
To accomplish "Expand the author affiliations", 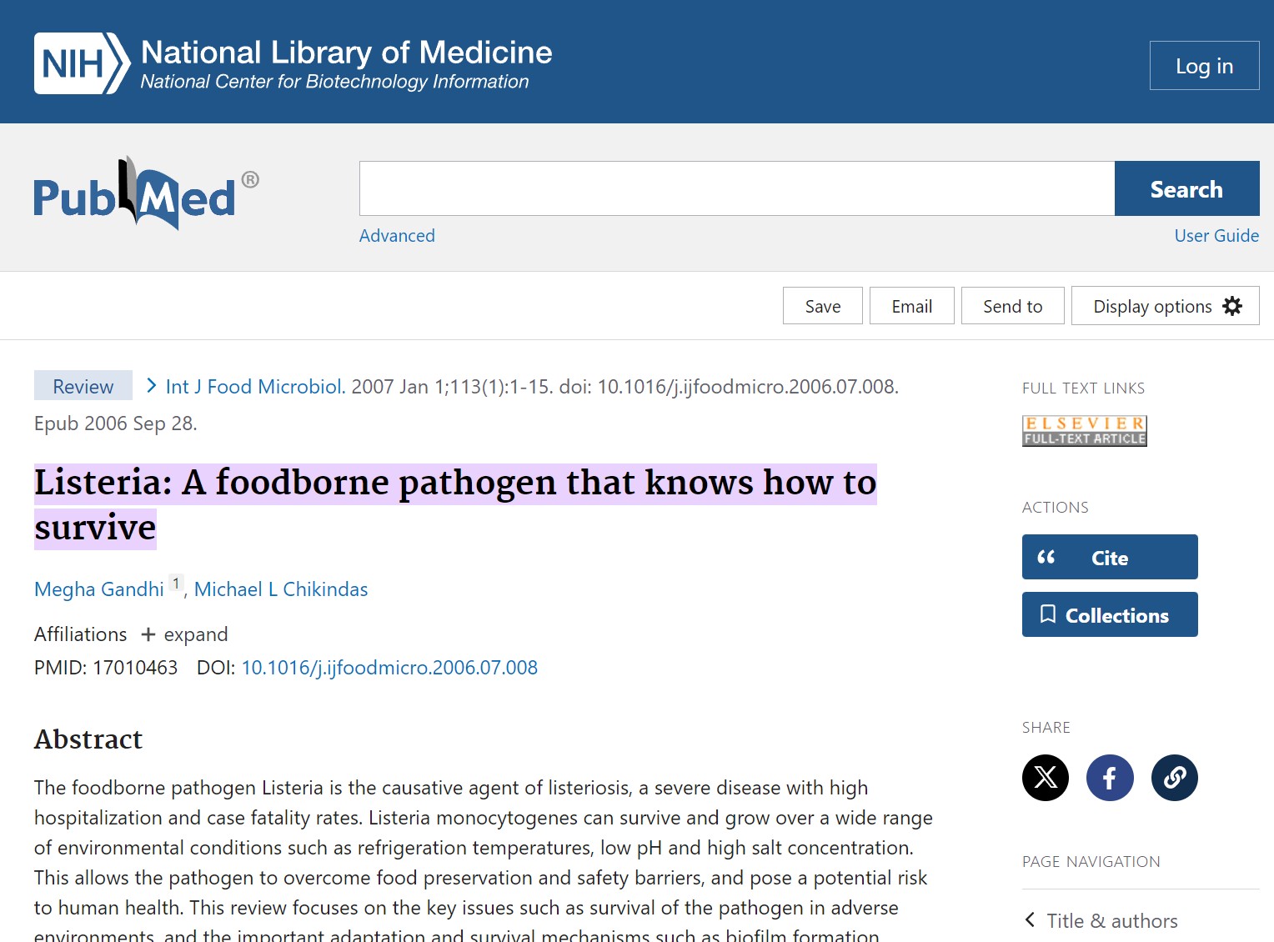I will (183, 634).
